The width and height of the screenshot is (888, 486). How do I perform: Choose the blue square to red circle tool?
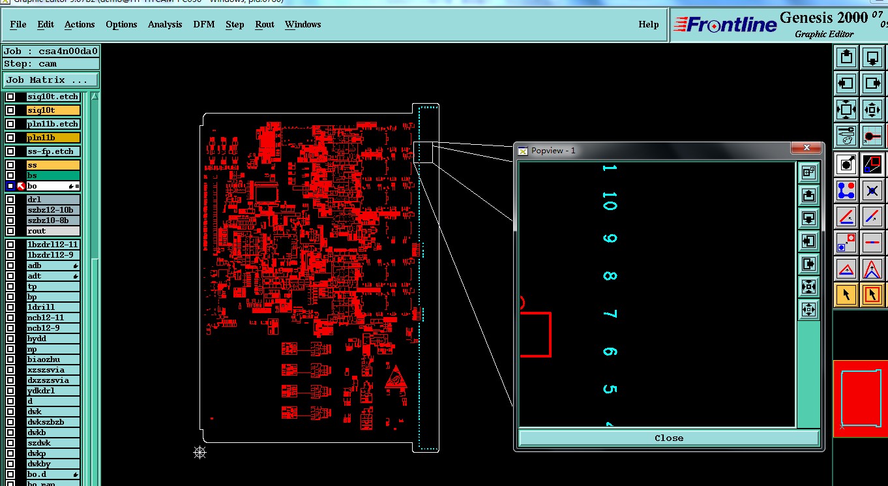846,243
